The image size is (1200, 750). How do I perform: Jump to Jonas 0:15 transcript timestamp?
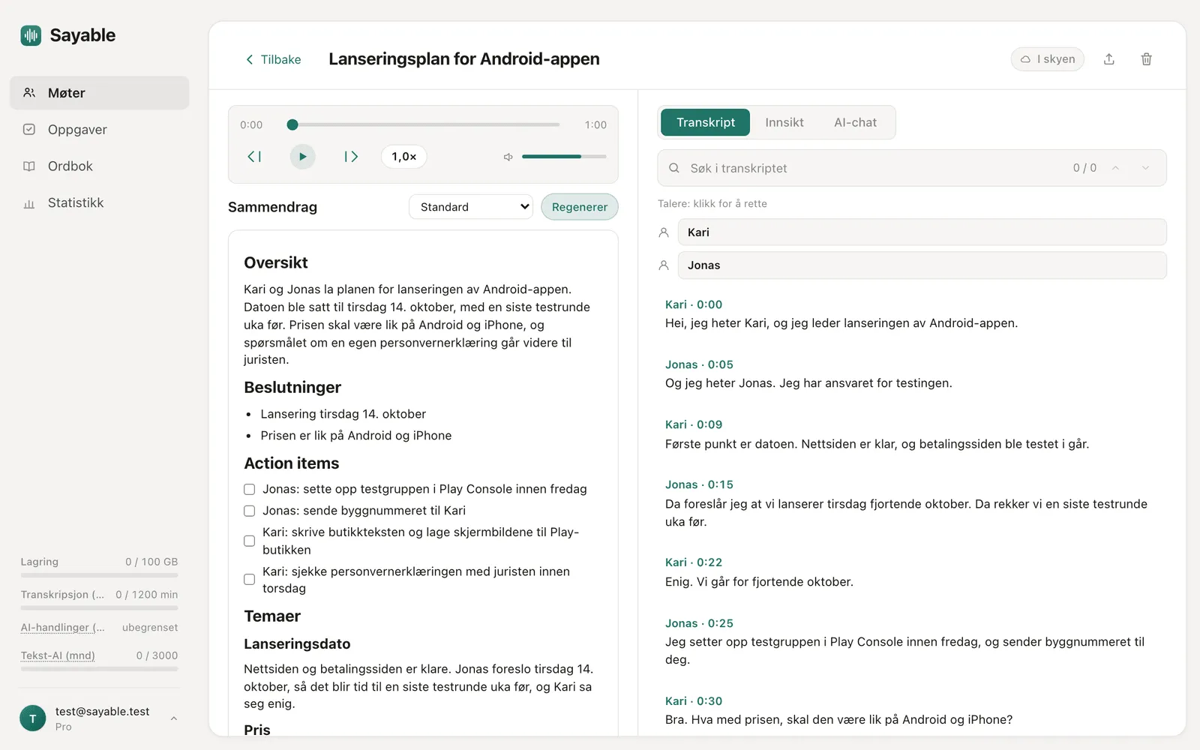(x=699, y=484)
